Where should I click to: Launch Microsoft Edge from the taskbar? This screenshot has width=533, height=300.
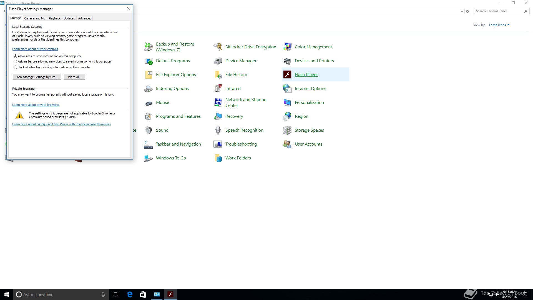(x=130, y=294)
